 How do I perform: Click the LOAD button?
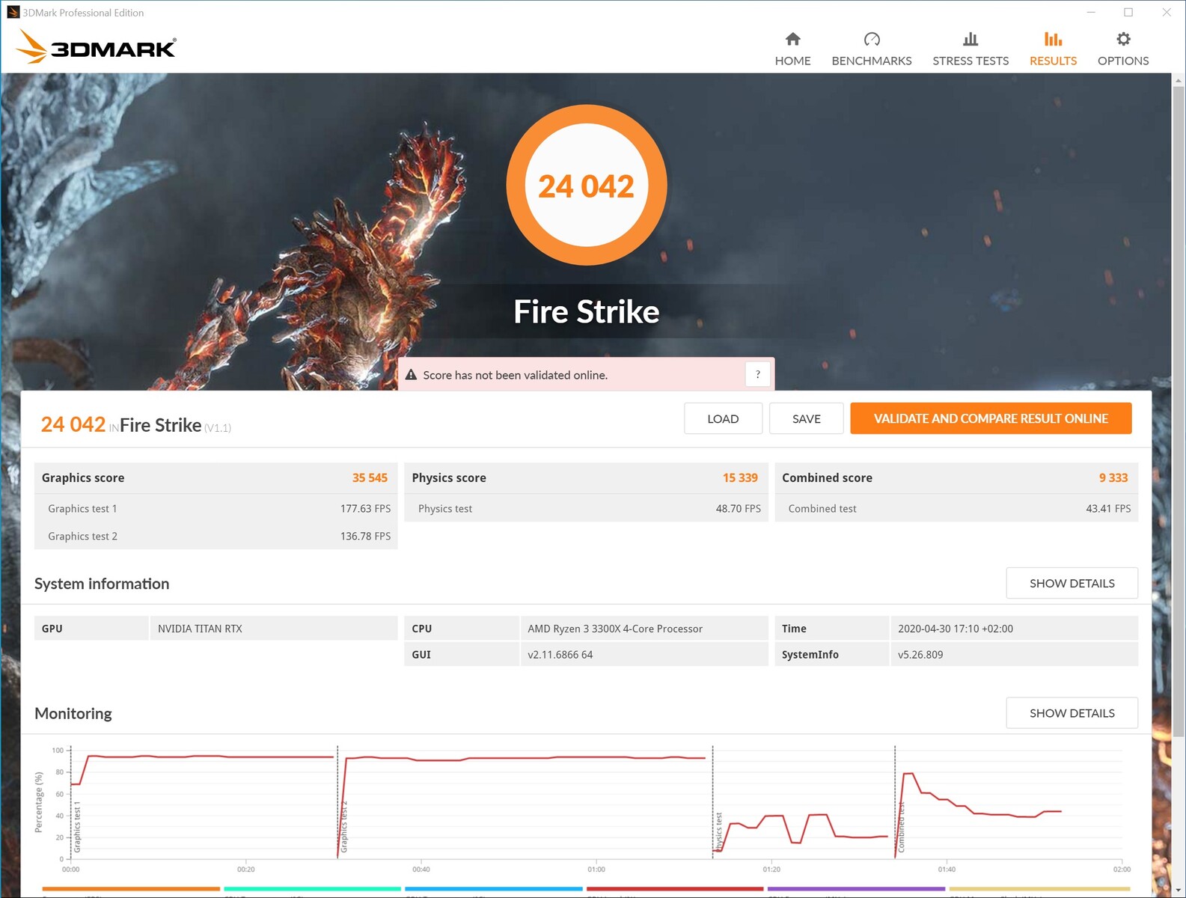click(x=723, y=418)
